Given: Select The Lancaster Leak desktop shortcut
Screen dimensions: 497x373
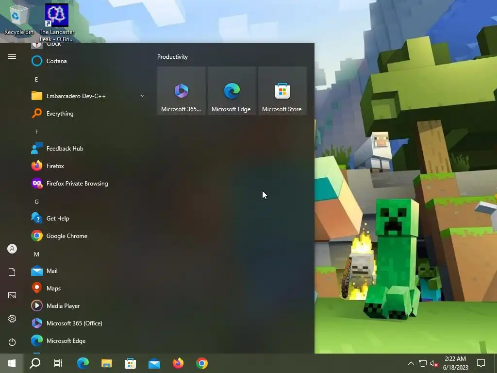Looking at the screenshot, I should click(x=57, y=23).
